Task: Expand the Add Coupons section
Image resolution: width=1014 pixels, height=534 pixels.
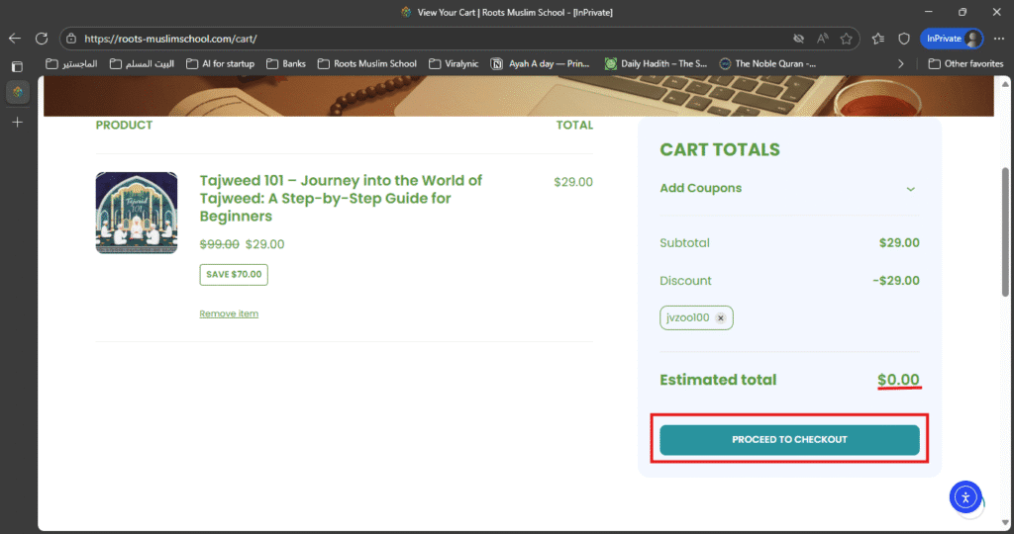Action: (910, 189)
